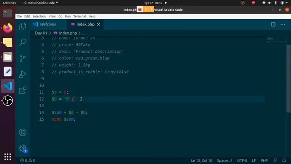Open the notifications bell icon
291x164 pixels.
284,160
